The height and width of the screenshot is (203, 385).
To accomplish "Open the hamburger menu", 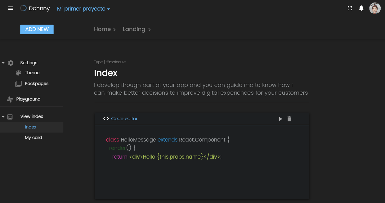I will [x=11, y=8].
